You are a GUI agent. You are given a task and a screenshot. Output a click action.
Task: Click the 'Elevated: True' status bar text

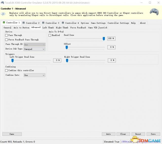tap(112, 142)
